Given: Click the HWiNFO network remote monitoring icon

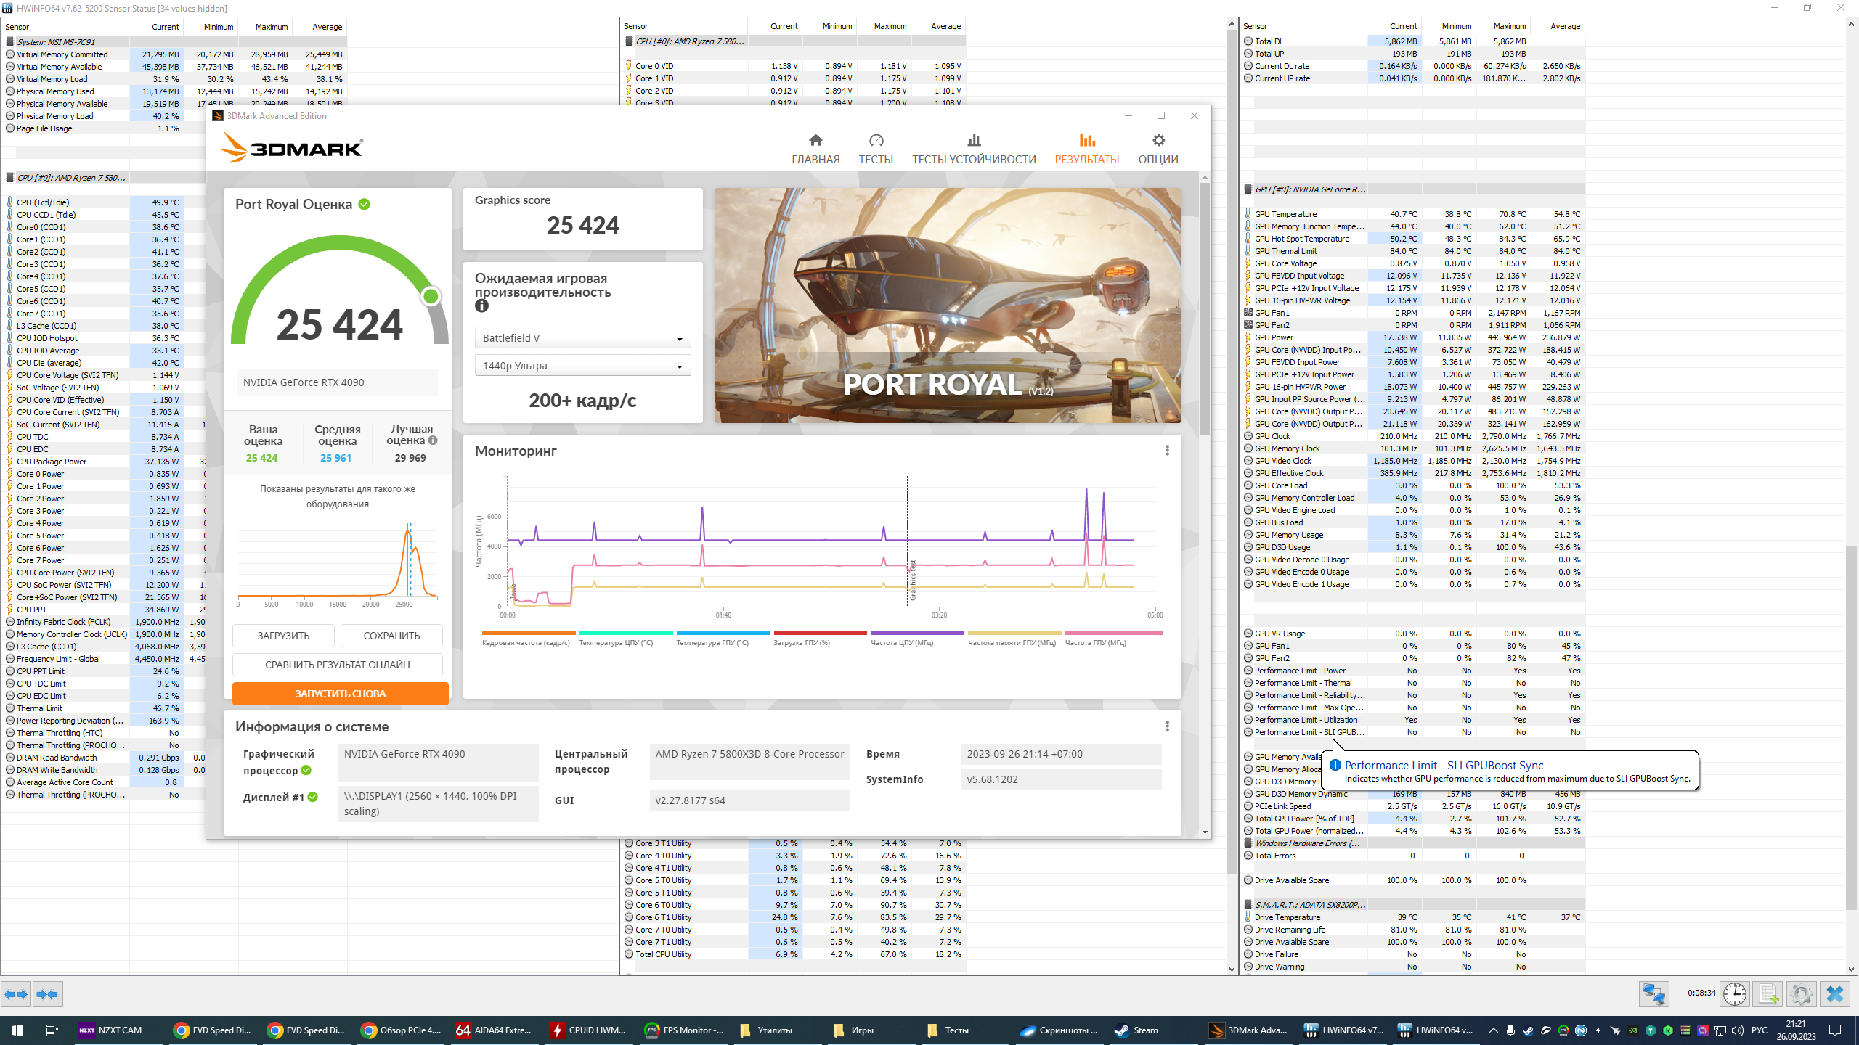Looking at the screenshot, I should (1654, 993).
